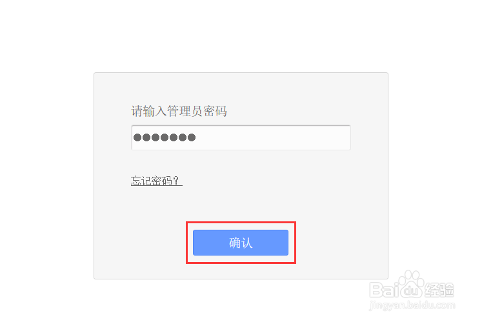Submit login with the 确认 button
Image resolution: width=482 pixels, height=322 pixels.
[241, 243]
